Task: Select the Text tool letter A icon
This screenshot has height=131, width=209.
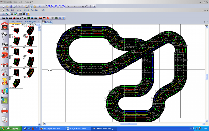Action: 83,6
